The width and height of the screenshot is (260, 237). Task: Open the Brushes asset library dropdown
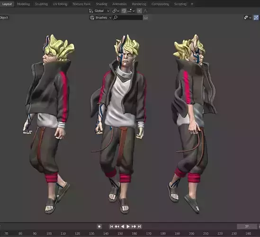pos(100,18)
